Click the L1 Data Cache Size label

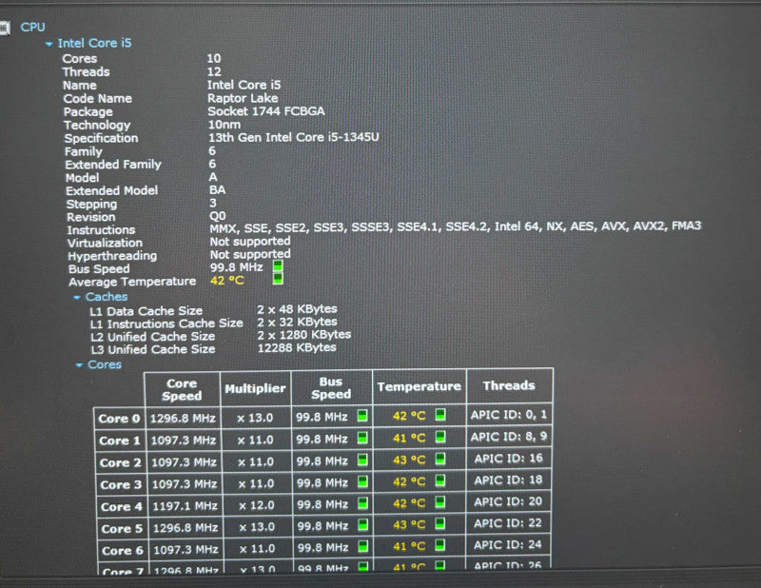coord(146,311)
